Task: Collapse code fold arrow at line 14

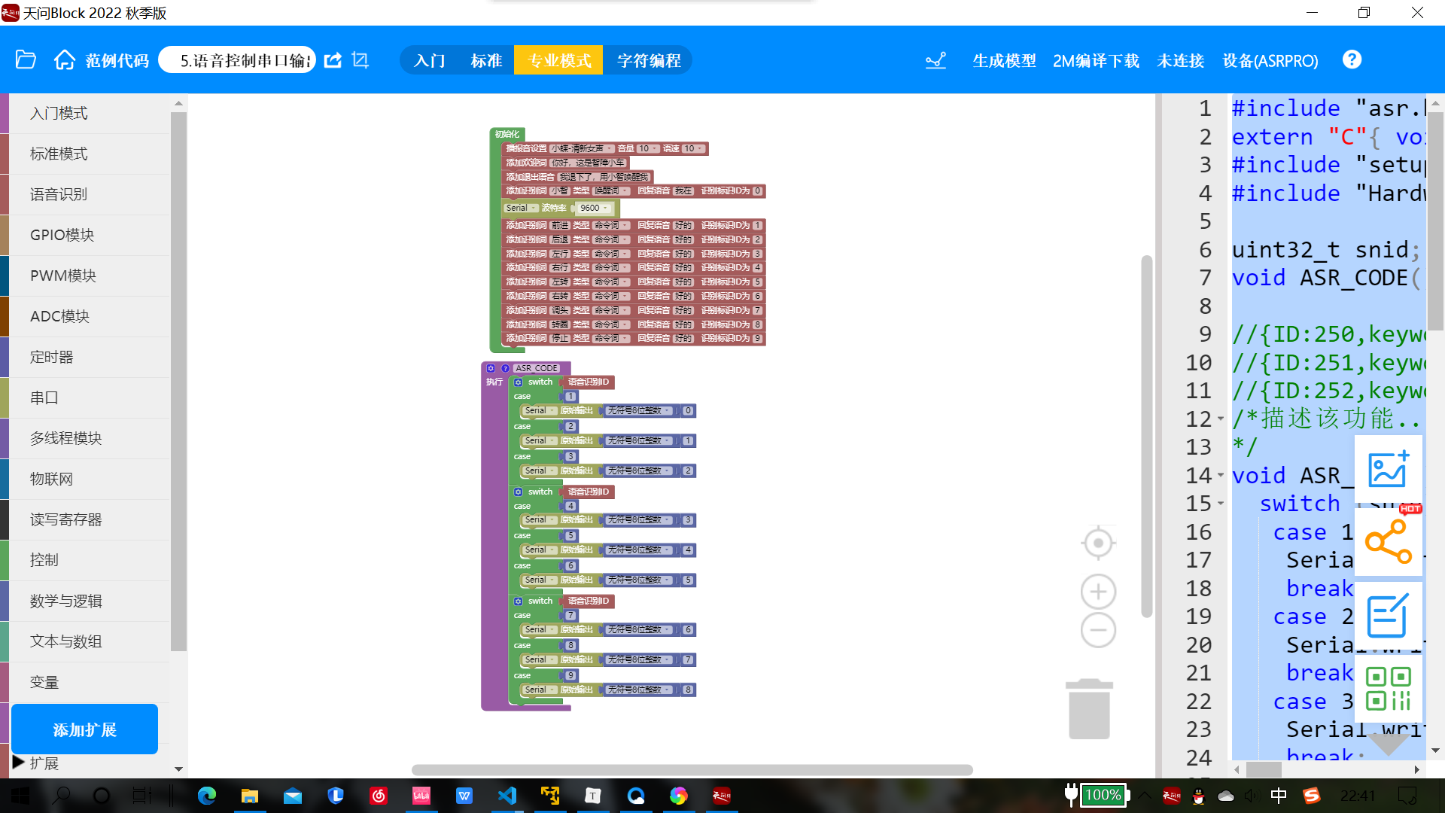Action: coord(1221,476)
